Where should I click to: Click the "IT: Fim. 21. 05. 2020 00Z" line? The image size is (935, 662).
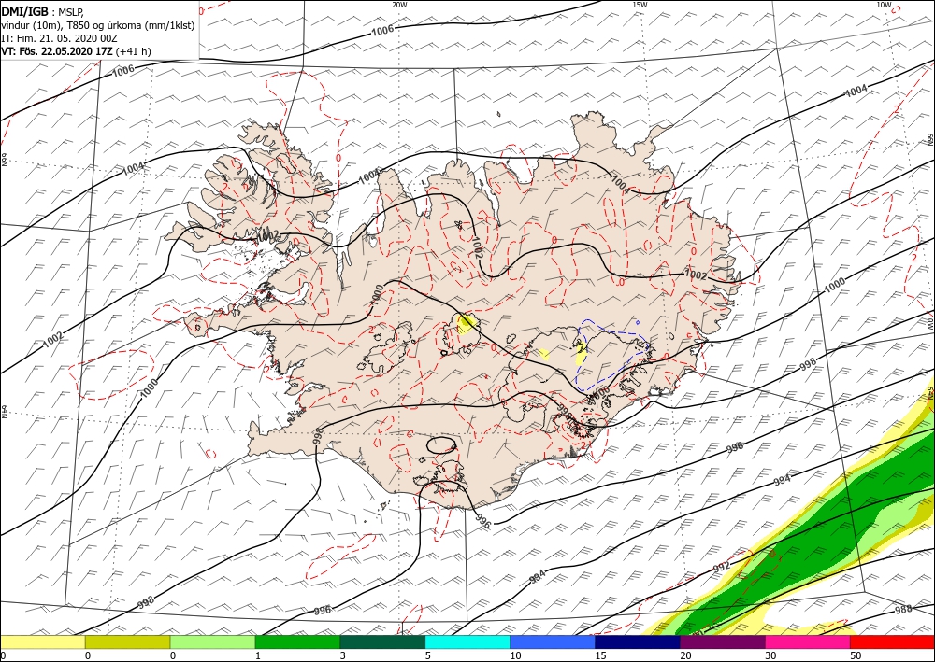[59, 38]
